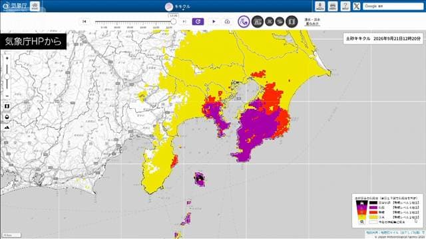Viewport: 426px width, 239px height.
Task: Step forward one time frame
Action: click(x=184, y=21)
